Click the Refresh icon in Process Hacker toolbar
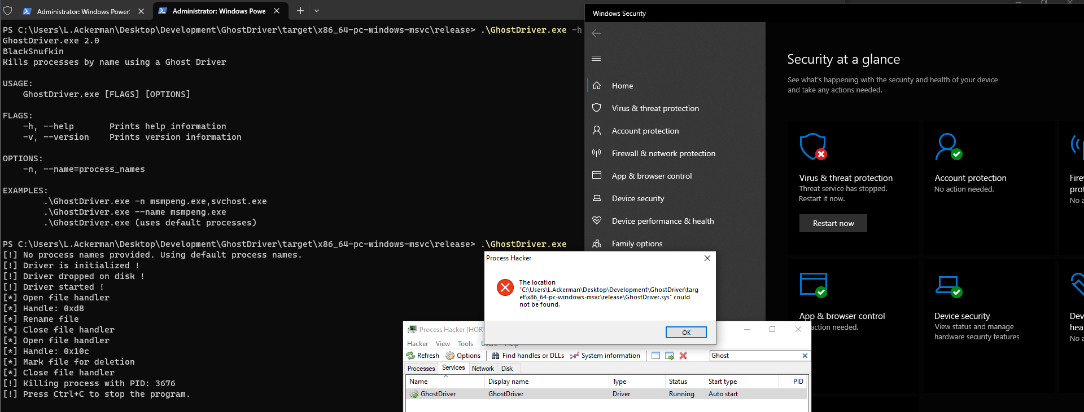 (x=410, y=356)
